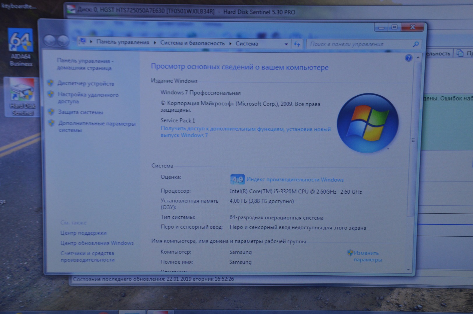Open Hard Disk Sentinel desktop icon
Screen dimensions: 473x314
(x=22, y=97)
